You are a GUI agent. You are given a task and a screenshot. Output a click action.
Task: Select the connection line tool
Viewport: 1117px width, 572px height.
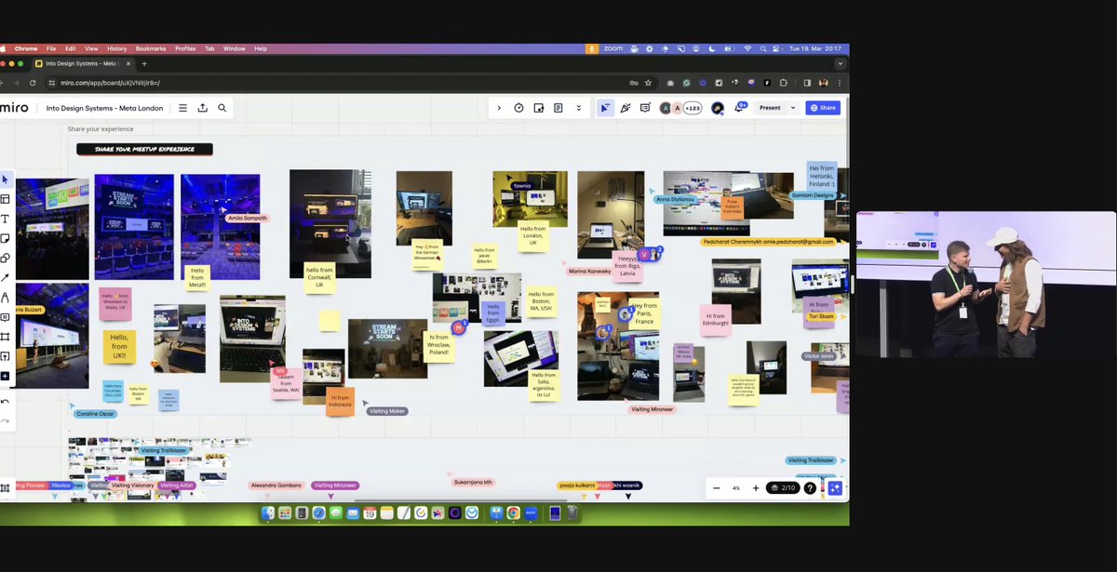5,277
